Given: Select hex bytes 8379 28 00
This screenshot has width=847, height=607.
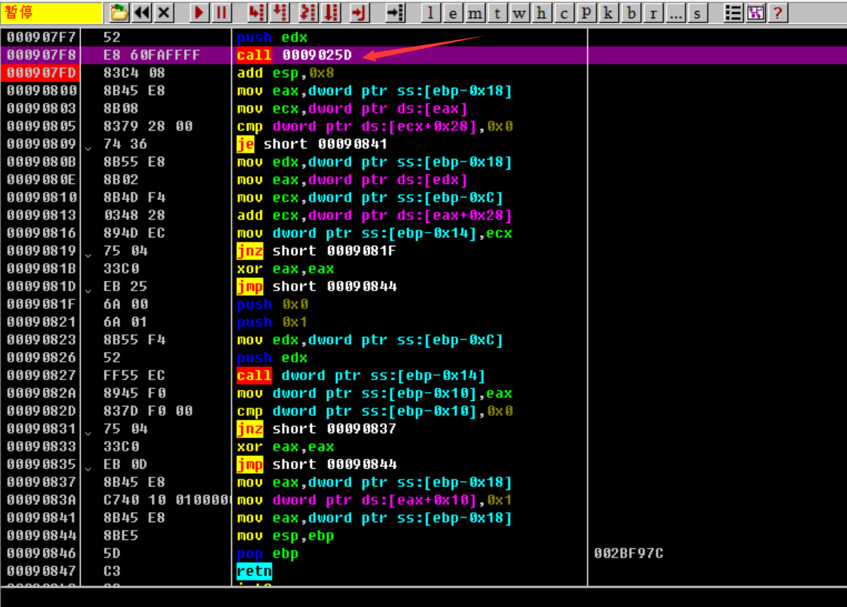Looking at the screenshot, I should (148, 126).
